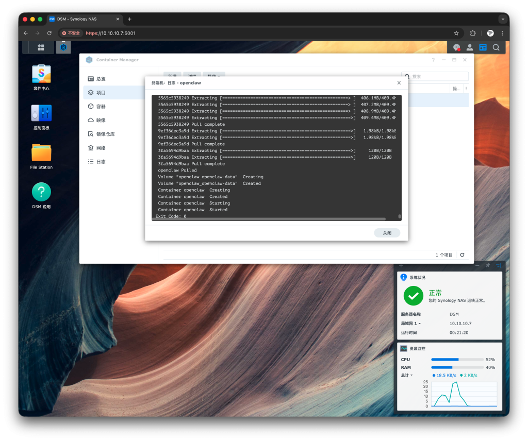Click the 关闭 button in the log dialog
This screenshot has height=441, width=528.
pos(387,233)
